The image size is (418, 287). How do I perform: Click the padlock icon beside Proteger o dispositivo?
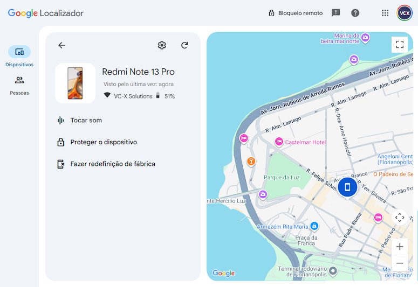(61, 142)
